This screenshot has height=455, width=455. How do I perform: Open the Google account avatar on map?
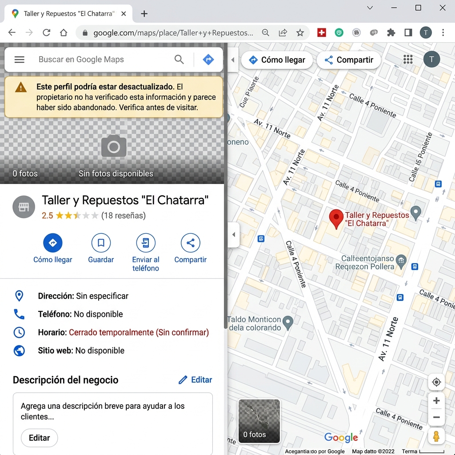click(431, 59)
